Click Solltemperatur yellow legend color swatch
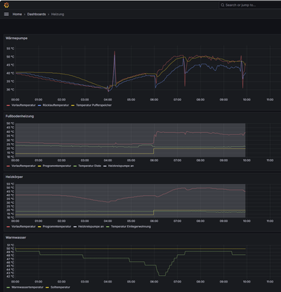This screenshot has height=292, width=281. click(x=47, y=288)
